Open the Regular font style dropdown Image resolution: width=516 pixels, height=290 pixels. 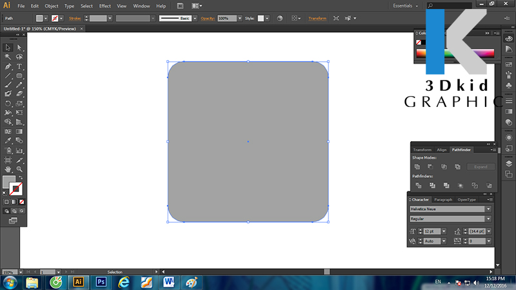pos(488,218)
